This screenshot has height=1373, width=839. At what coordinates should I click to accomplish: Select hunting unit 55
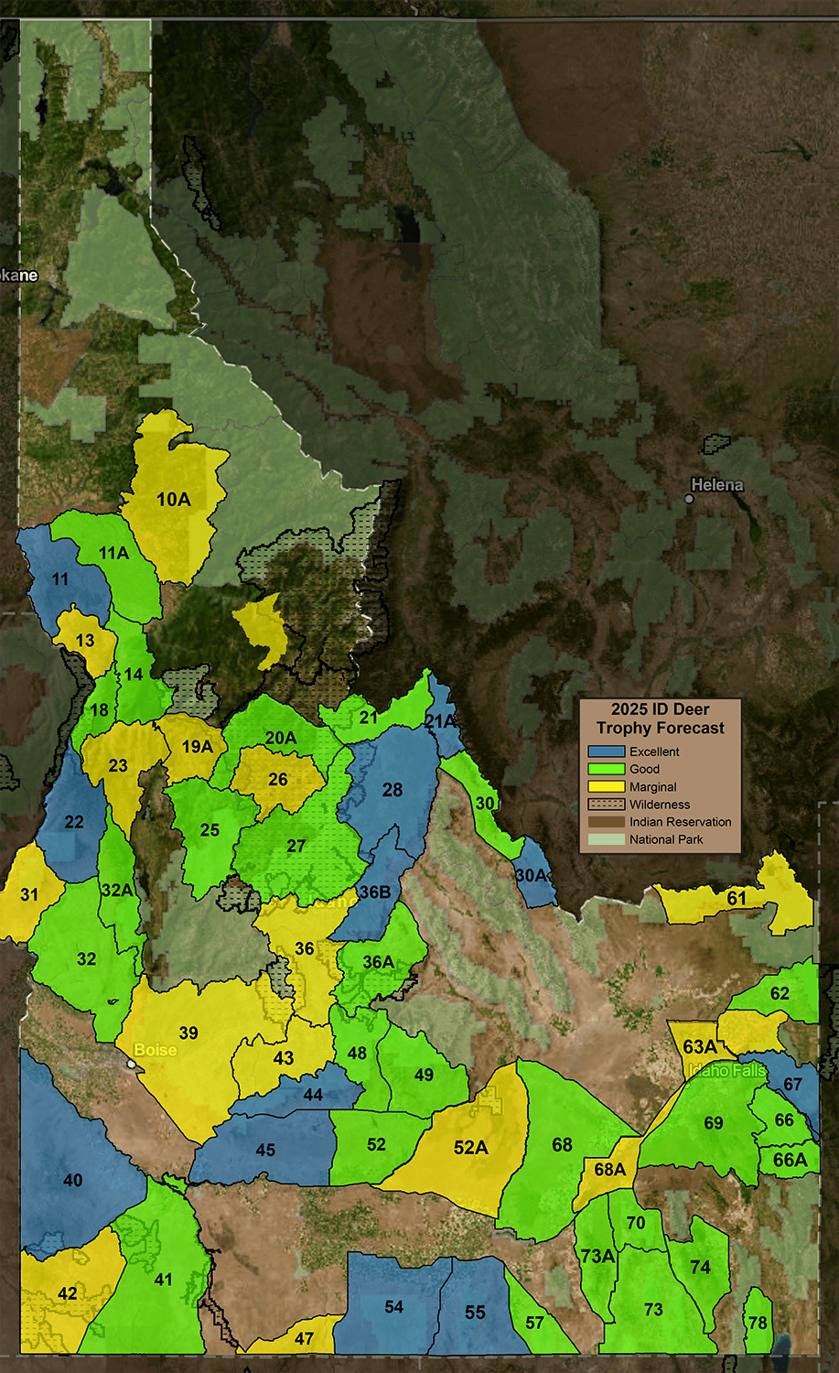[475, 1313]
